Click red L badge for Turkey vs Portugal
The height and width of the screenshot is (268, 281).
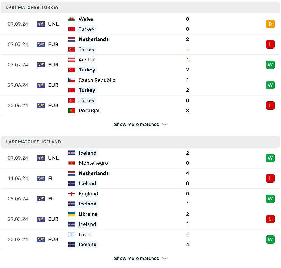(270, 106)
